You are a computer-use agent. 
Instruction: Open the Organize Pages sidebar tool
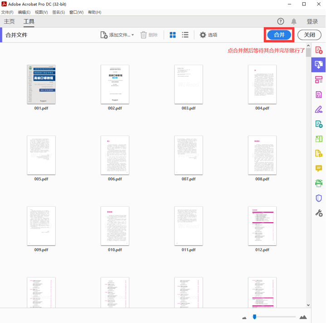(318, 80)
